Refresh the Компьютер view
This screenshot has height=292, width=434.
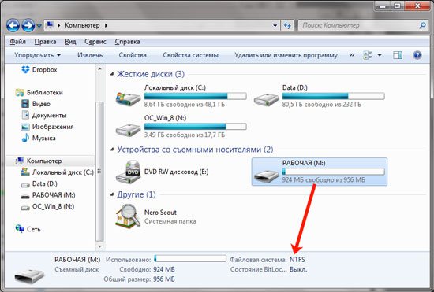287,26
